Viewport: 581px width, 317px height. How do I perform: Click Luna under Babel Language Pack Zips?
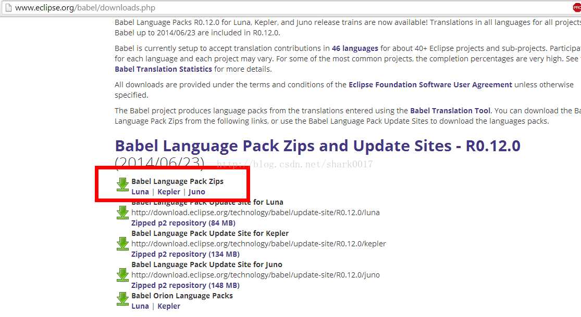[140, 192]
